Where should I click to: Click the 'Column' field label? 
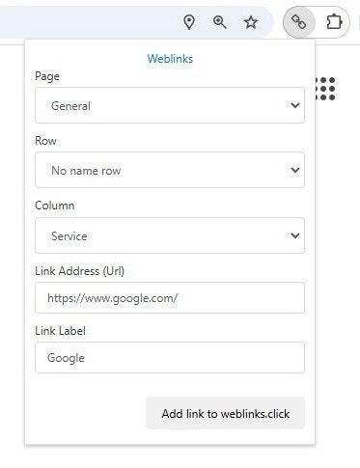(55, 206)
